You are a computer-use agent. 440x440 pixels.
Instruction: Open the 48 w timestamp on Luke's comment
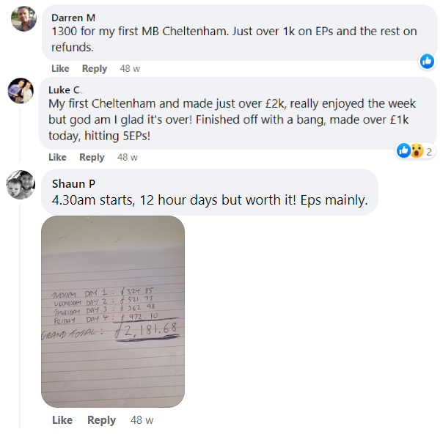[x=128, y=157]
